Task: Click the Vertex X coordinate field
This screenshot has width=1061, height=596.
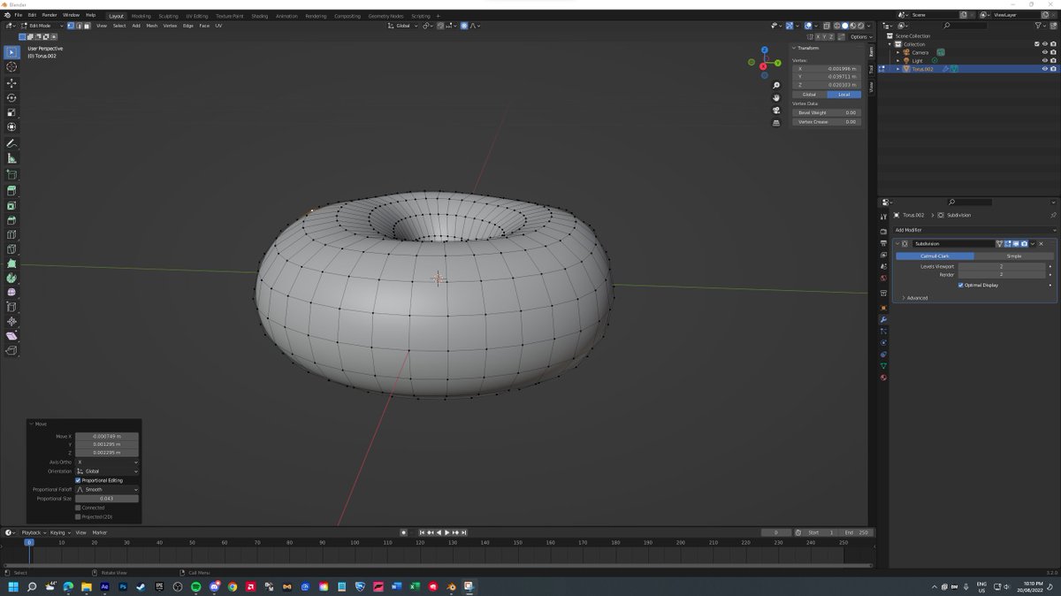Action: point(826,68)
